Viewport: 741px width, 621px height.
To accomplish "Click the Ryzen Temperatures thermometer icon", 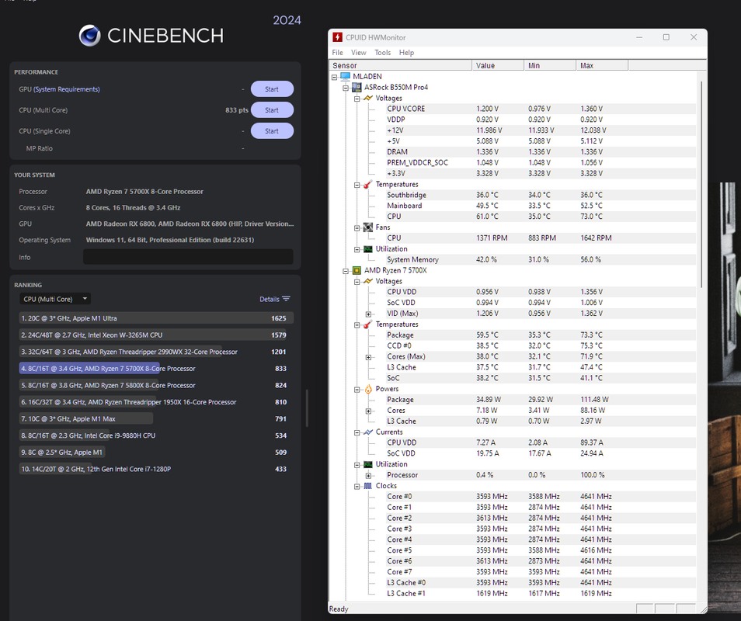I will [x=367, y=324].
